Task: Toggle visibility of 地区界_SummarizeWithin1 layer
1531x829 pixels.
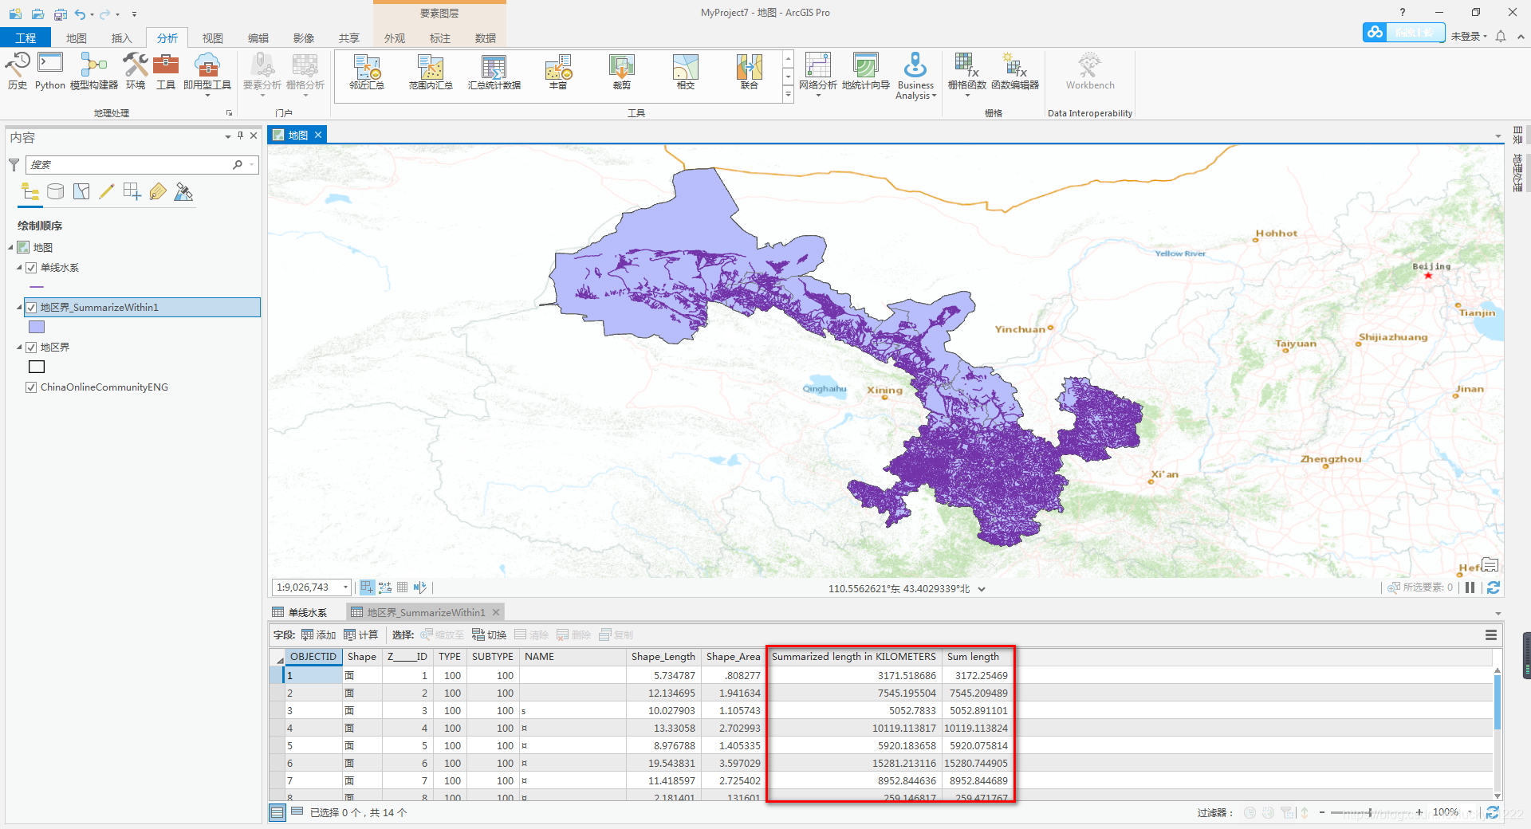Action: (x=31, y=308)
